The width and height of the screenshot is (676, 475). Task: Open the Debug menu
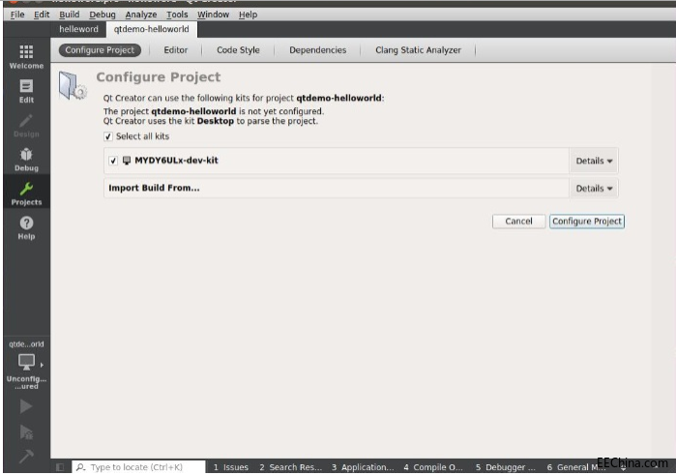pyautogui.click(x=103, y=15)
